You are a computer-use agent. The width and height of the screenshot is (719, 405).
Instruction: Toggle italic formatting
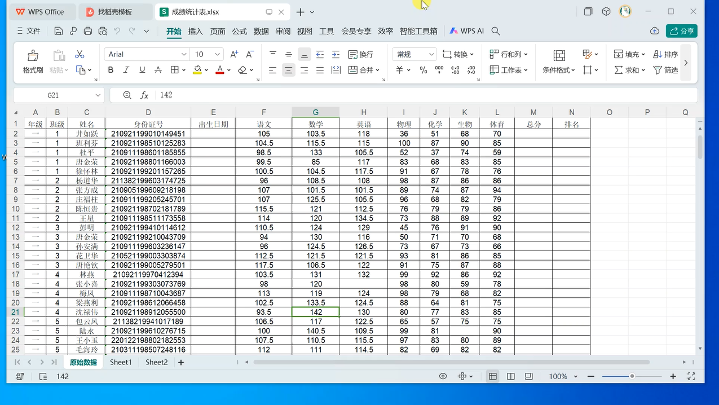126,70
